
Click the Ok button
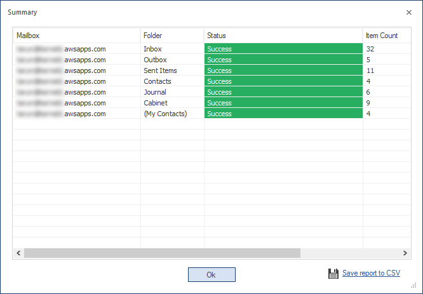click(x=211, y=274)
